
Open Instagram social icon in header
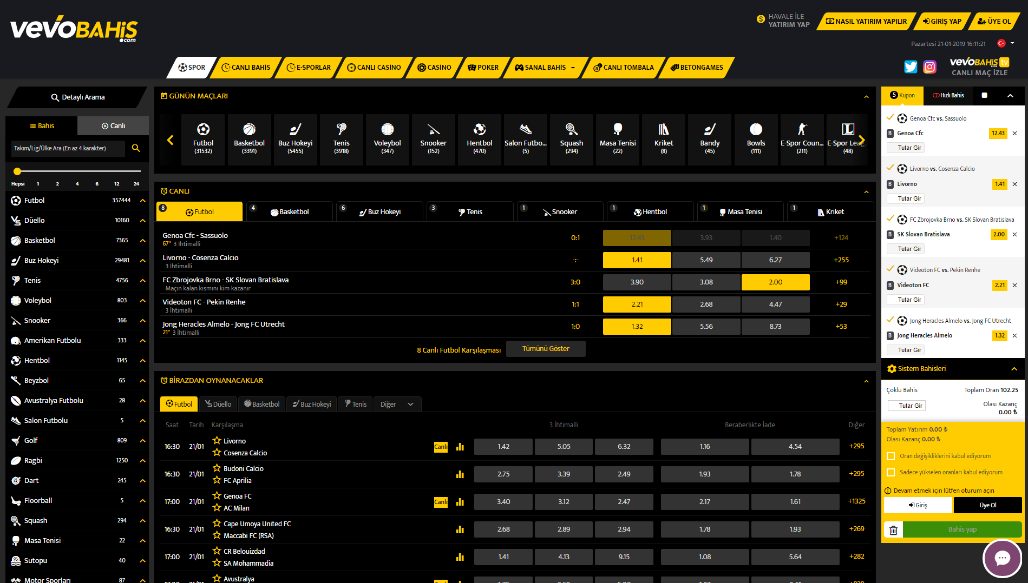coord(929,67)
